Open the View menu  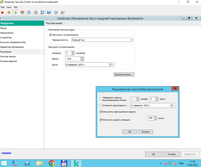pyautogui.click(x=9, y=7)
